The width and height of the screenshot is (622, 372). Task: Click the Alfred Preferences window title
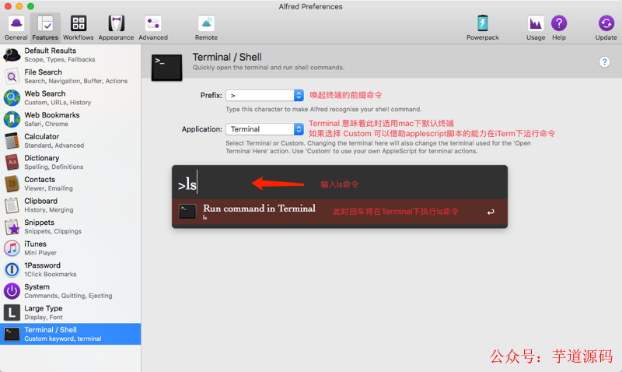pyautogui.click(x=310, y=6)
